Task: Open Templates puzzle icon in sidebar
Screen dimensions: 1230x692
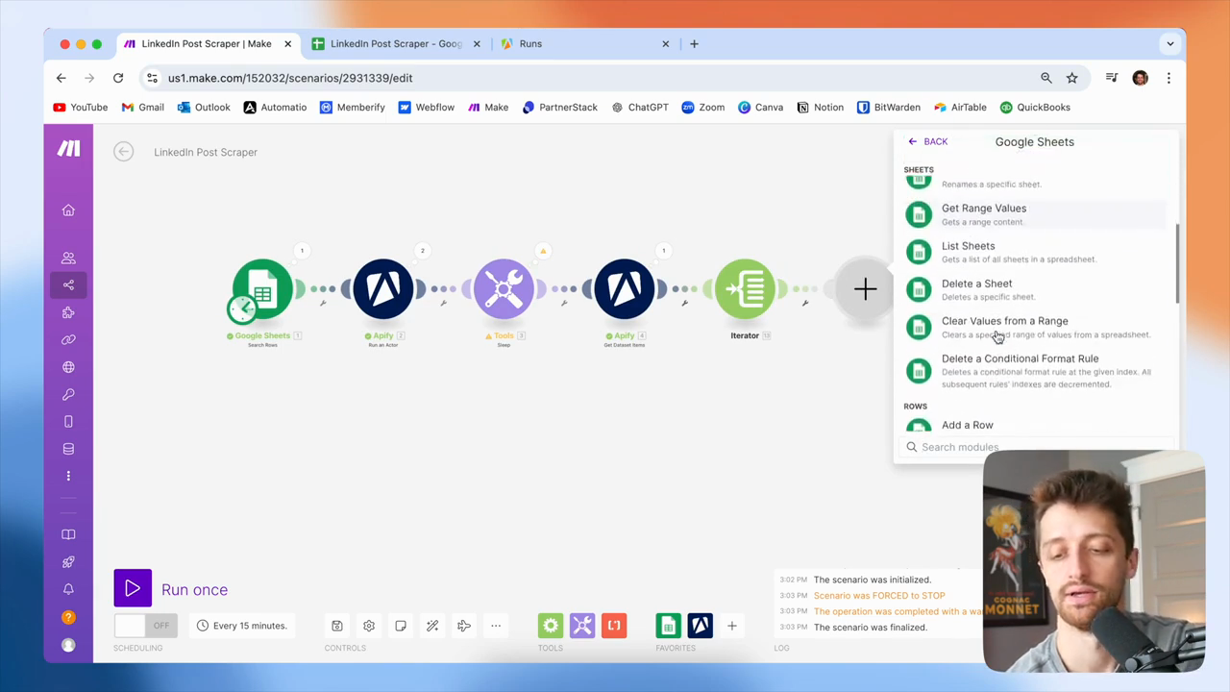Action: pos(68,312)
